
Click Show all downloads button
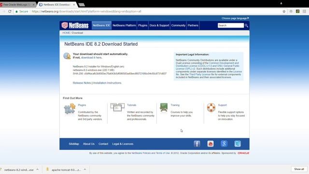pyautogui.click(x=299, y=169)
